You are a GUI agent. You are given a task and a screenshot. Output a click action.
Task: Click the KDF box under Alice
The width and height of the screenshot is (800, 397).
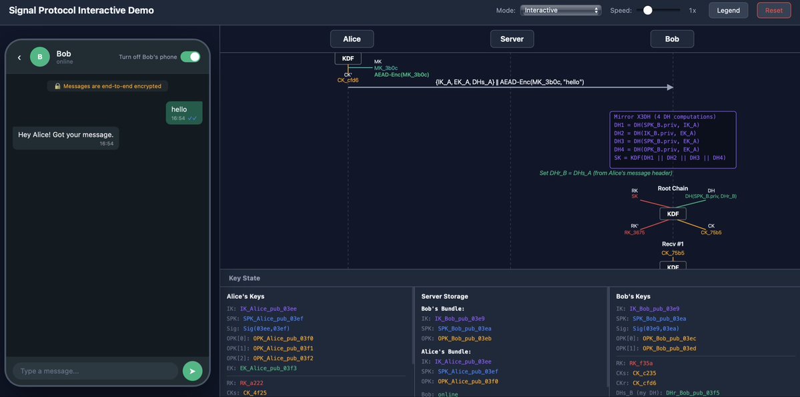pos(348,58)
